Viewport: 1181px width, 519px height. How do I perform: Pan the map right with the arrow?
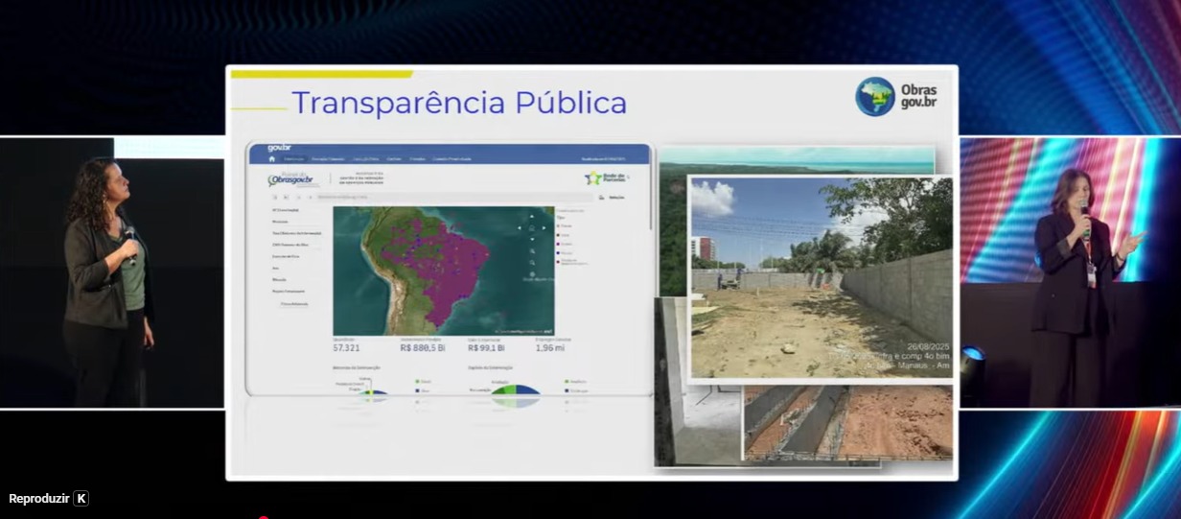(x=544, y=228)
